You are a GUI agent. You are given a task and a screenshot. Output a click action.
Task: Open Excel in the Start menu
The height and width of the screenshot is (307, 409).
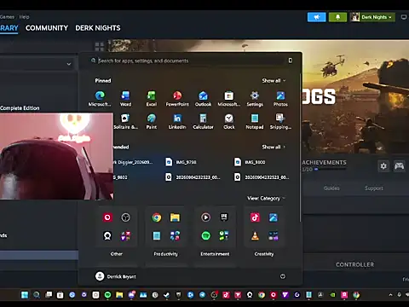(152, 99)
